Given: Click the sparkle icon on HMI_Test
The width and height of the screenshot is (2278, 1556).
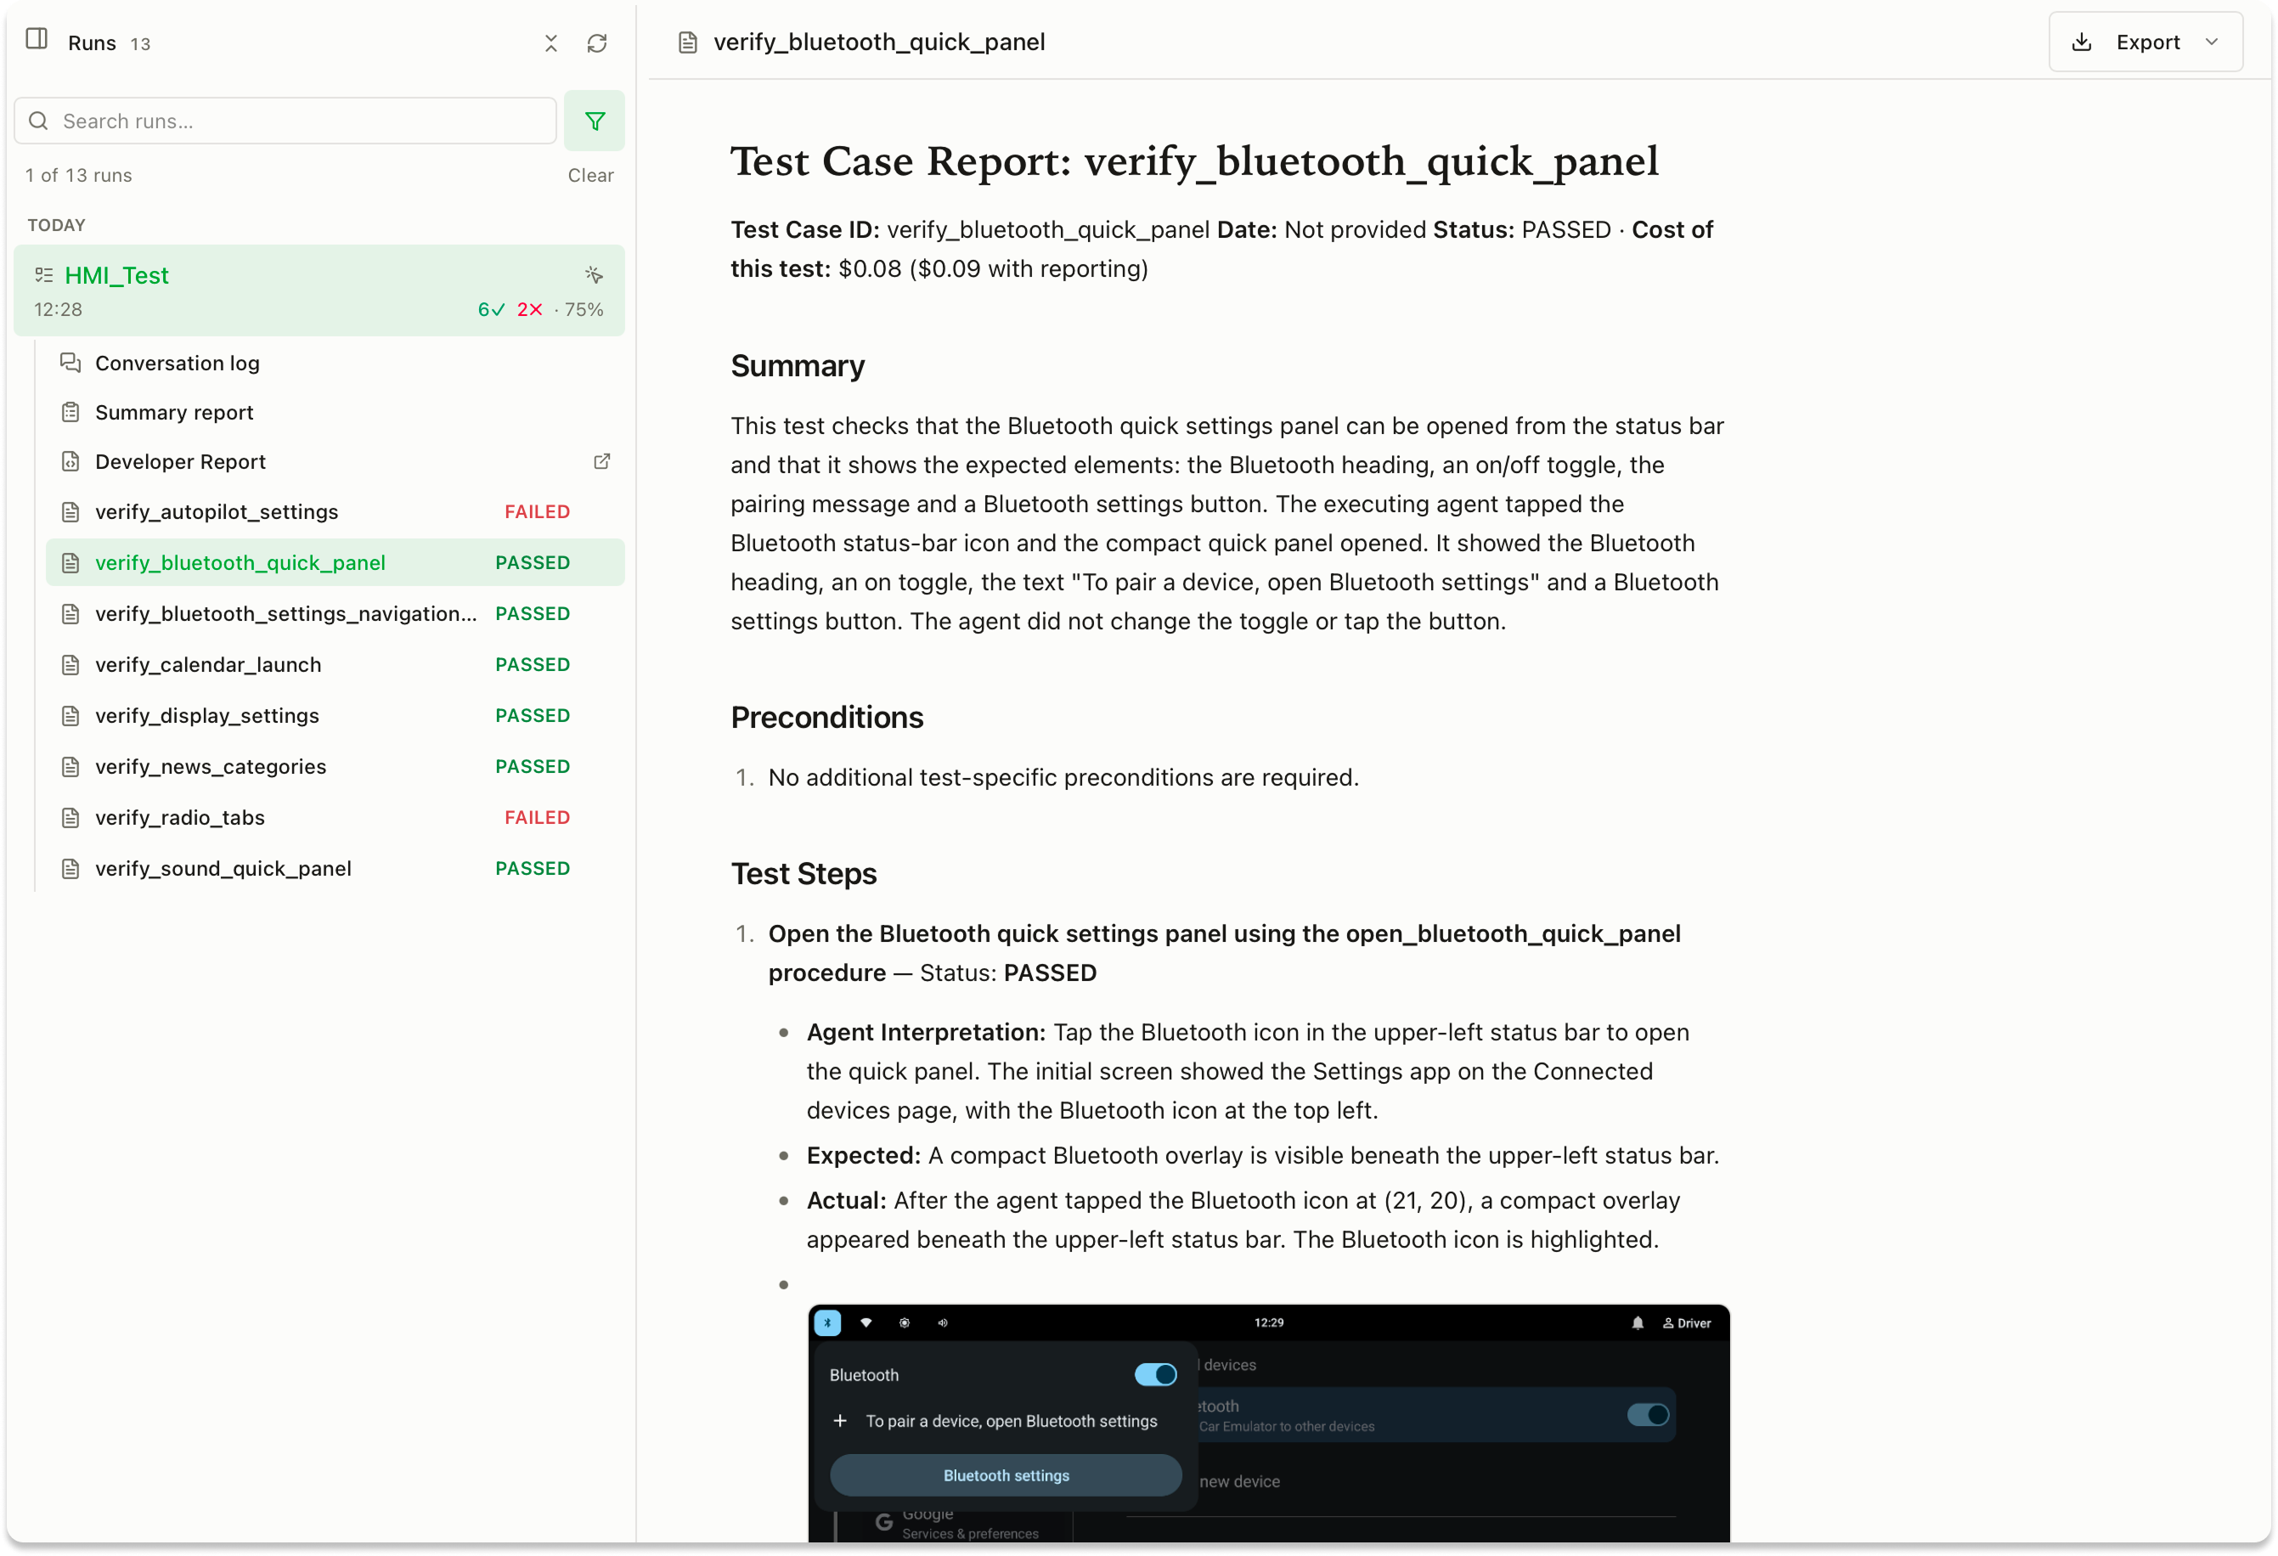Looking at the screenshot, I should click(x=594, y=274).
